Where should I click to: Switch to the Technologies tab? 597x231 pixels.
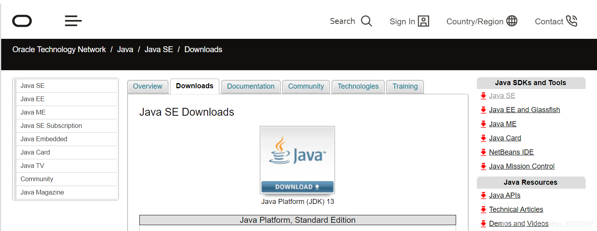click(x=358, y=87)
